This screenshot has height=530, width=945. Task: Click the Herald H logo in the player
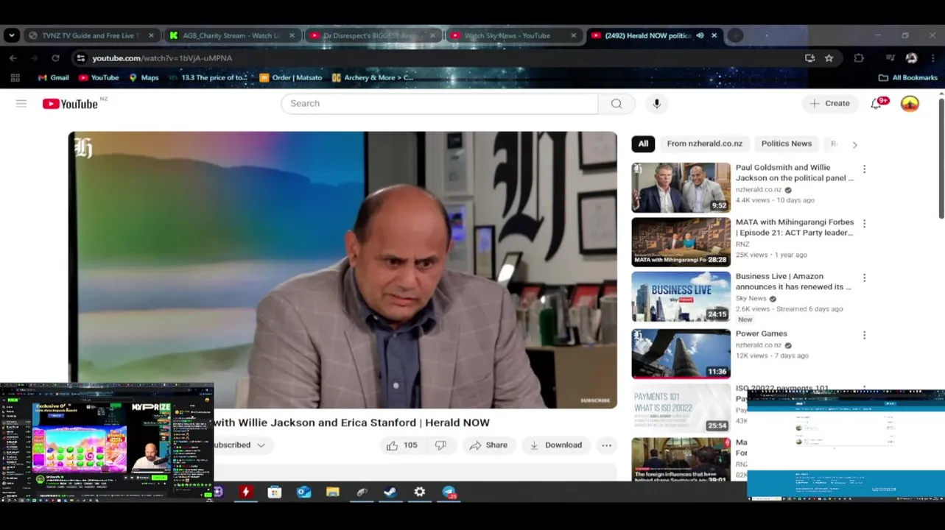[83, 149]
